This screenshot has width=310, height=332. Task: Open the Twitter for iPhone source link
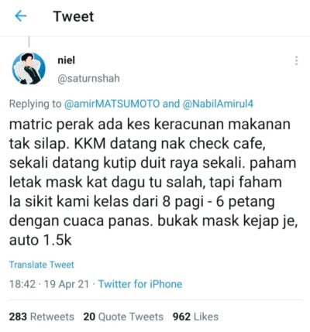point(140,284)
